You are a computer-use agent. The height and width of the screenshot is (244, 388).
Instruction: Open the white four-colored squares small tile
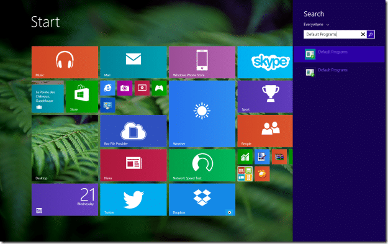coord(245,174)
